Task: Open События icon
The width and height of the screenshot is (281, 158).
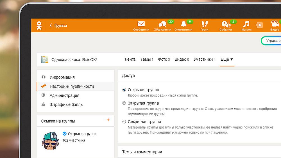Action: tap(226, 24)
